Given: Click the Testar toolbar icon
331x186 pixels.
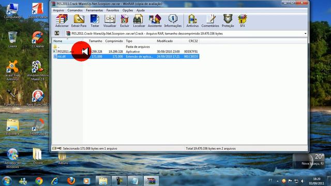Looking at the screenshot, I should coord(95,21).
